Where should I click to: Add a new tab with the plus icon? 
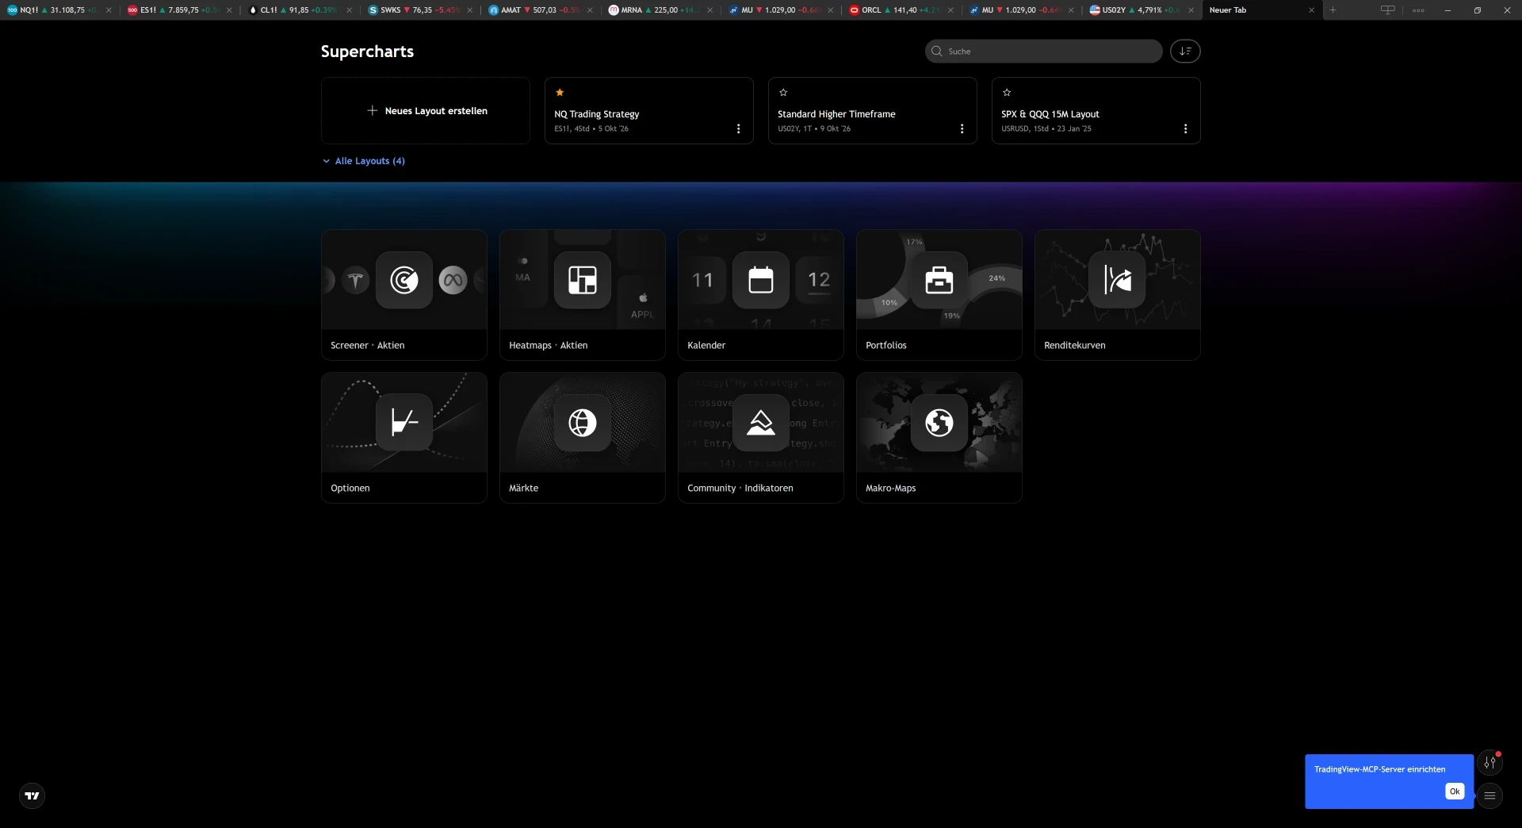click(x=1333, y=10)
